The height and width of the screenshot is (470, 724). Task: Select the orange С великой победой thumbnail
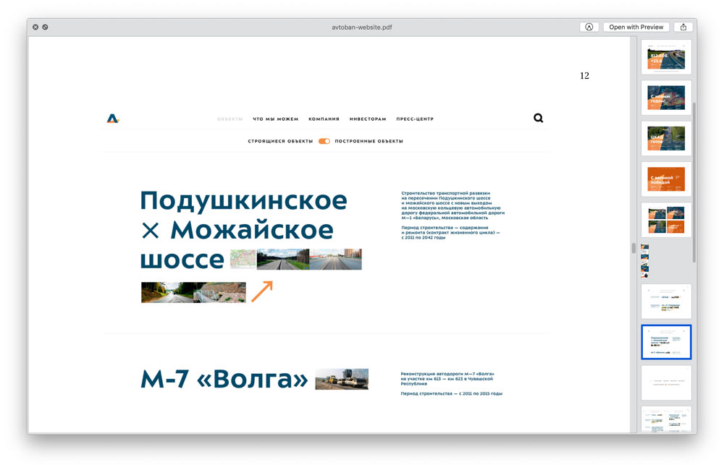[x=666, y=179]
